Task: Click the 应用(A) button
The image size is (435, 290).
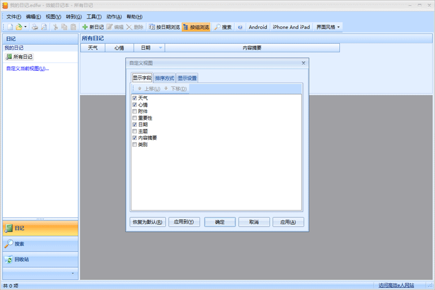Action: [x=288, y=222]
